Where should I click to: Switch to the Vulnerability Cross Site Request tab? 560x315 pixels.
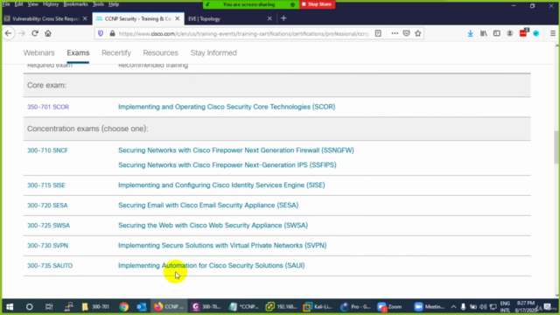(45, 18)
